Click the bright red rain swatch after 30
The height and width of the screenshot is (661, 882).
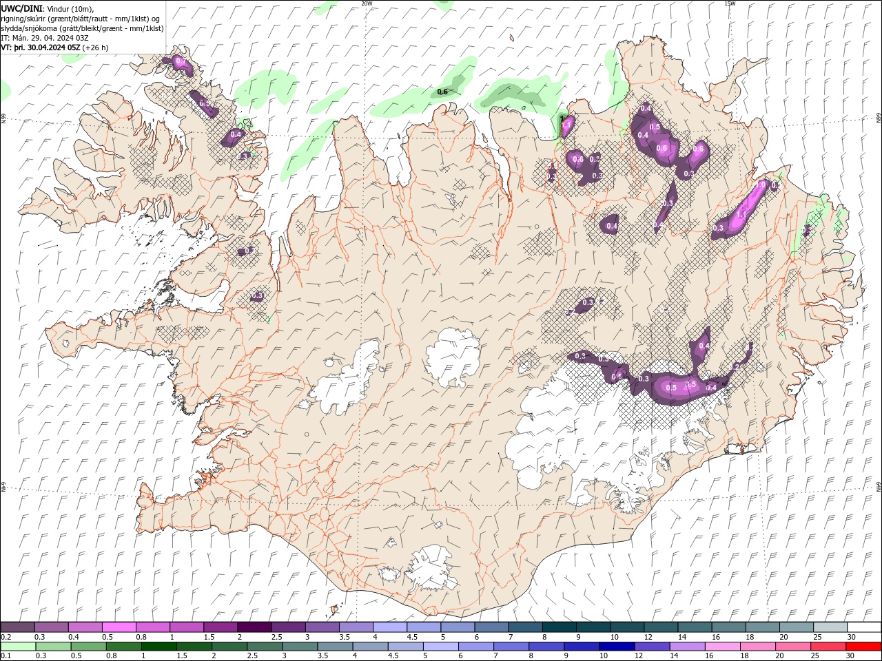pos(863,647)
